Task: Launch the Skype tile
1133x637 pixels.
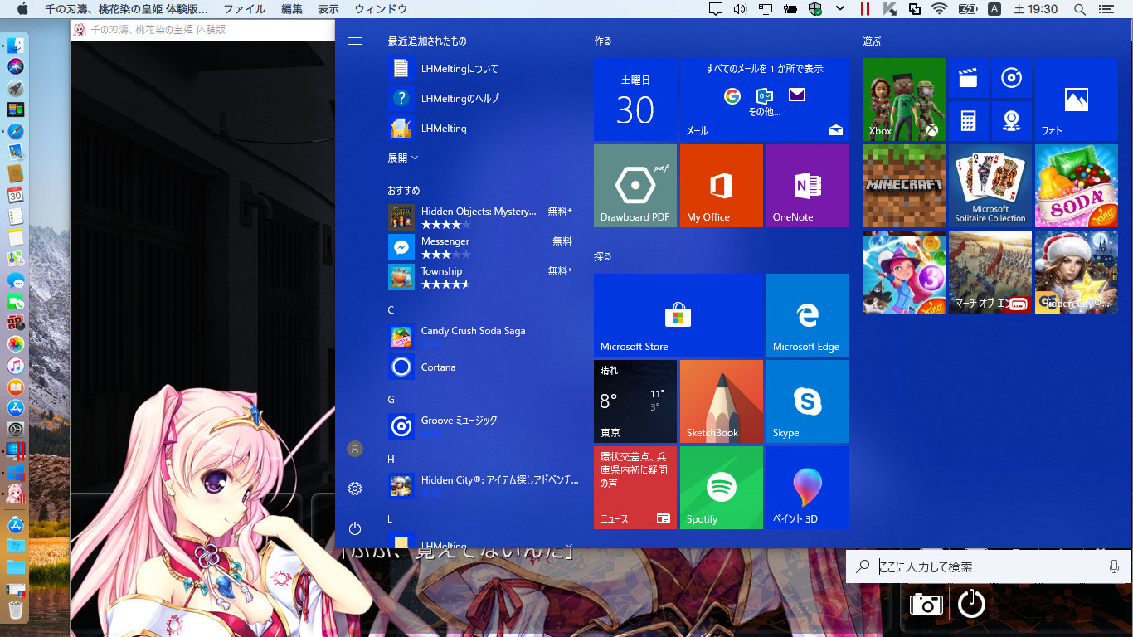Action: tap(808, 401)
